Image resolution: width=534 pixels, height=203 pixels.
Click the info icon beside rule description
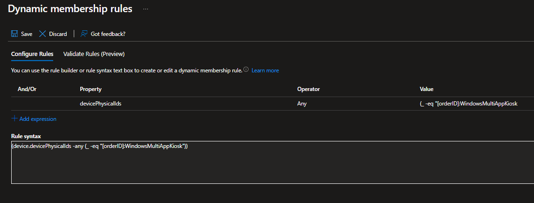click(246, 70)
